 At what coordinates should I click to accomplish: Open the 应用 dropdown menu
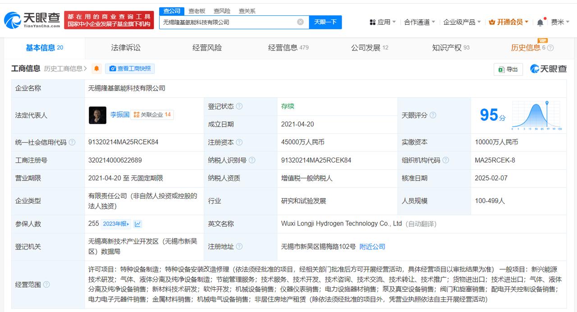[383, 22]
